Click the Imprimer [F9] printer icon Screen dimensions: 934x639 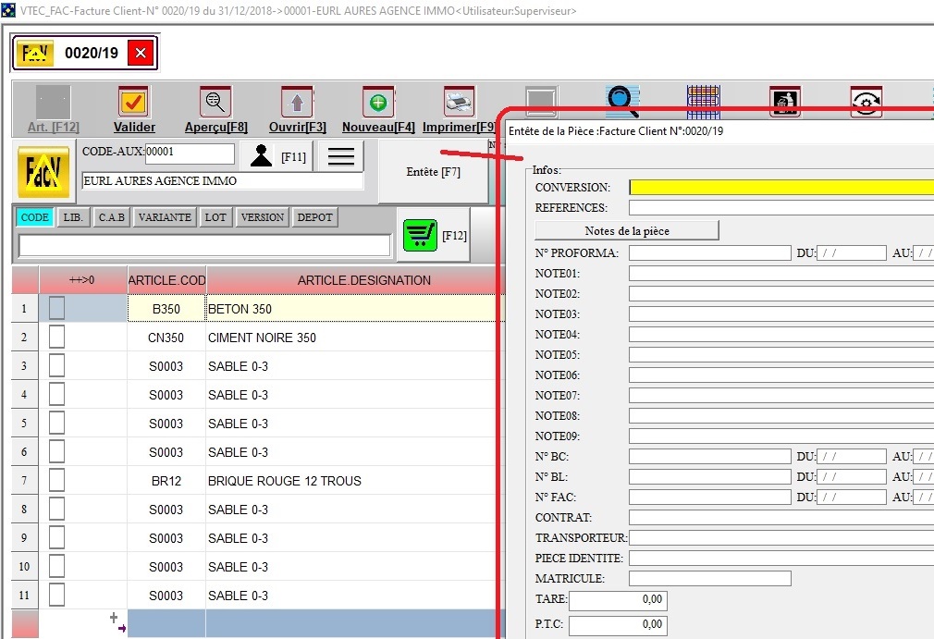459,102
